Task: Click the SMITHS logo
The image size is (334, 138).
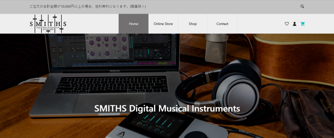Action: [x=48, y=24]
